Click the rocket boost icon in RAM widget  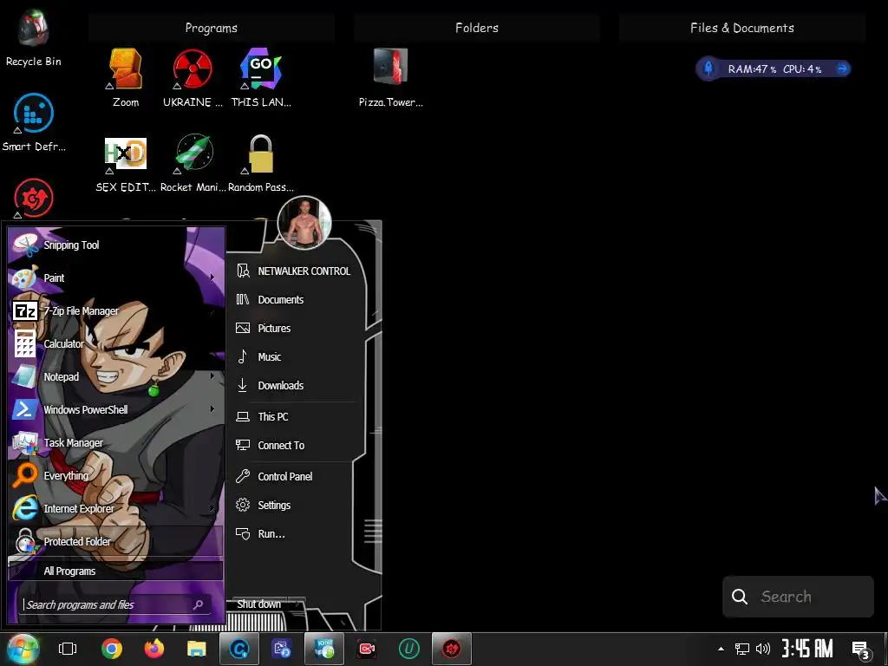pos(708,69)
